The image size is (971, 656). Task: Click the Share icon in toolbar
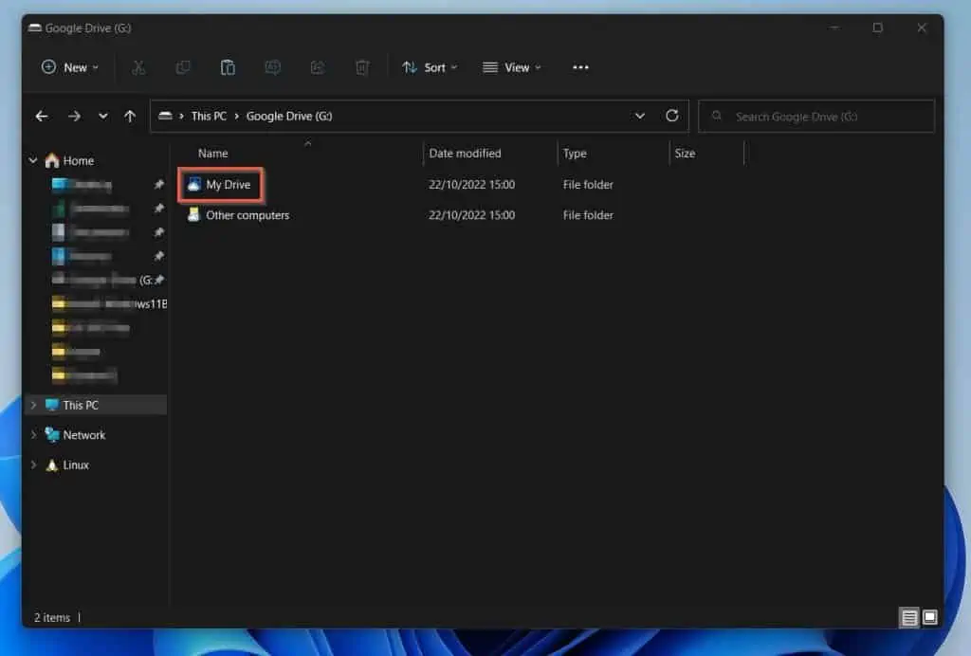(x=317, y=67)
